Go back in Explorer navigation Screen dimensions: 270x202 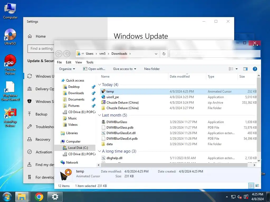click(x=59, y=54)
